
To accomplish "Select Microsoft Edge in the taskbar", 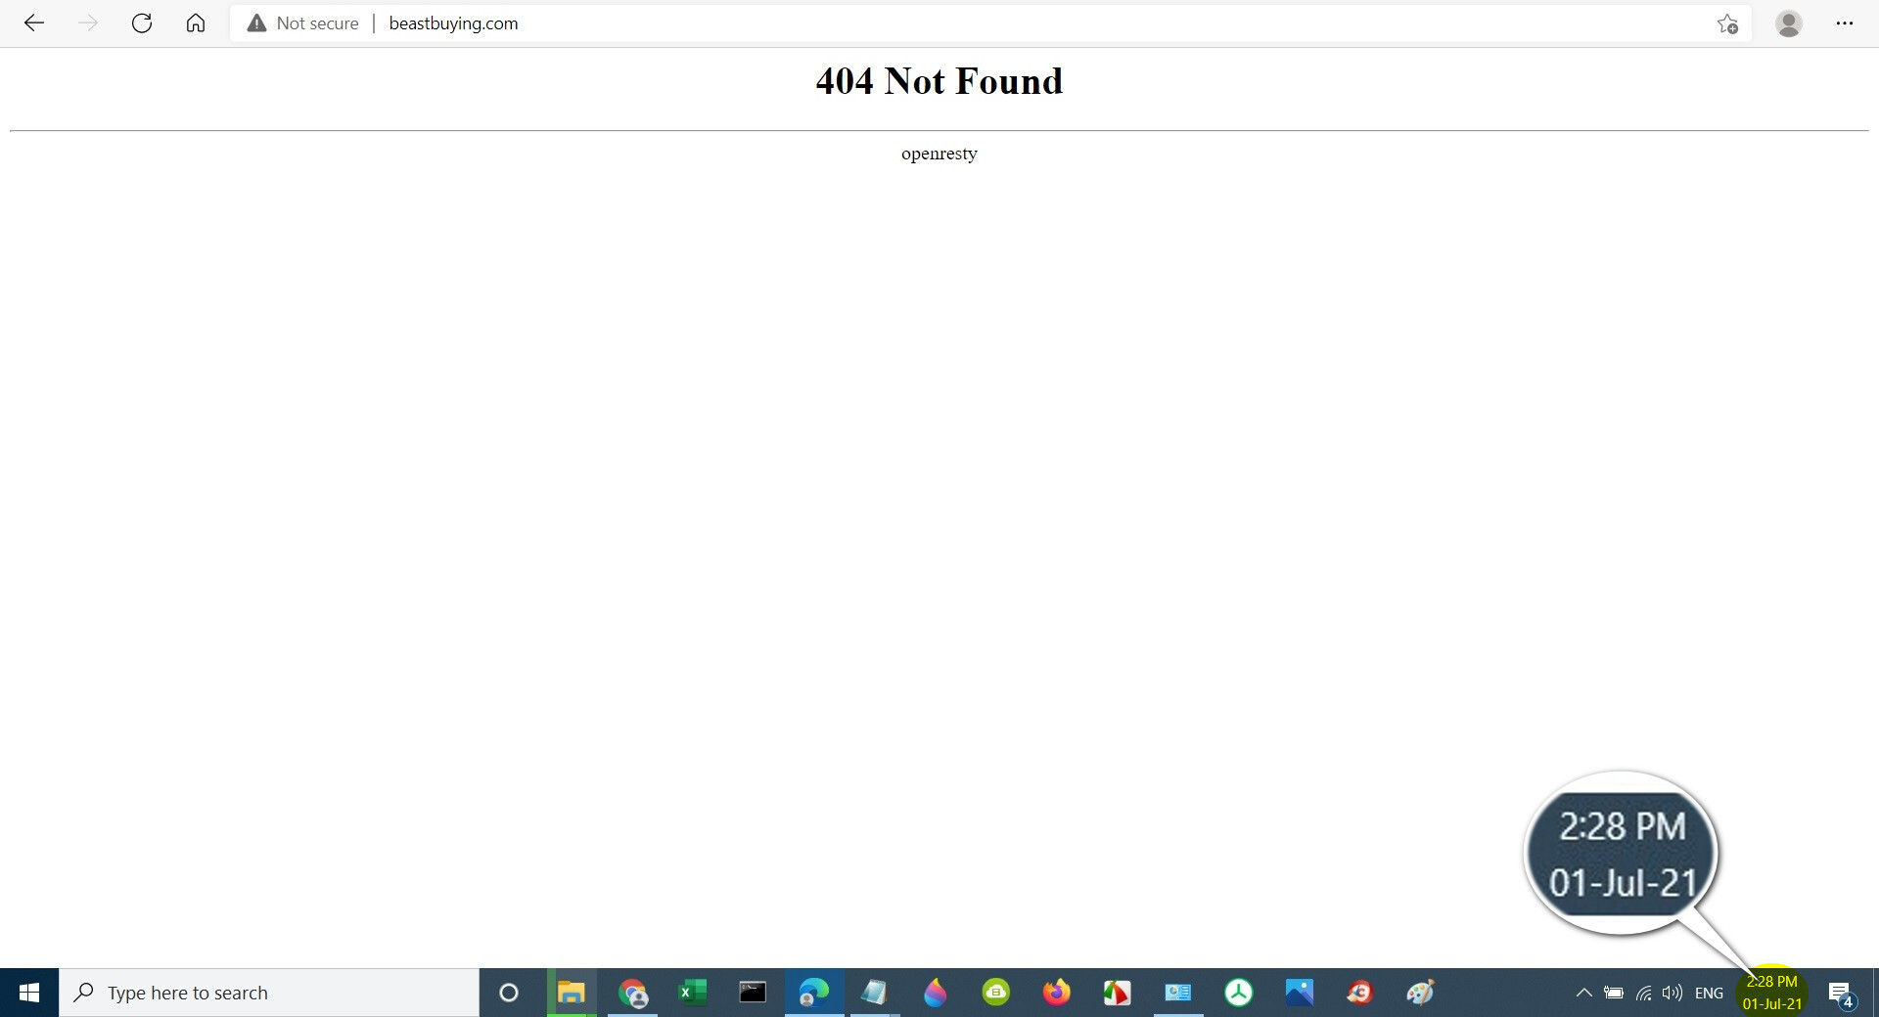I will 813,993.
